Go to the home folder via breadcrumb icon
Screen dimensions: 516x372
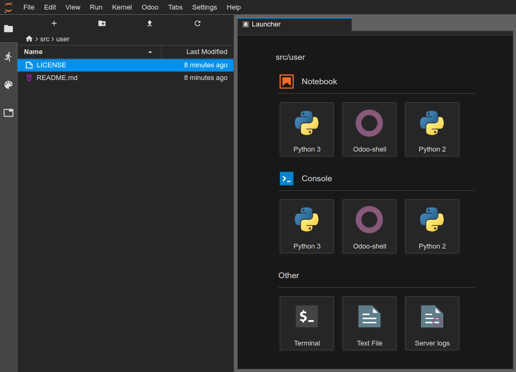pyautogui.click(x=29, y=39)
